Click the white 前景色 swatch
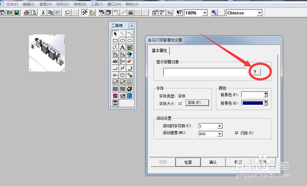The width and height of the screenshot is (307, 186). [253, 94]
